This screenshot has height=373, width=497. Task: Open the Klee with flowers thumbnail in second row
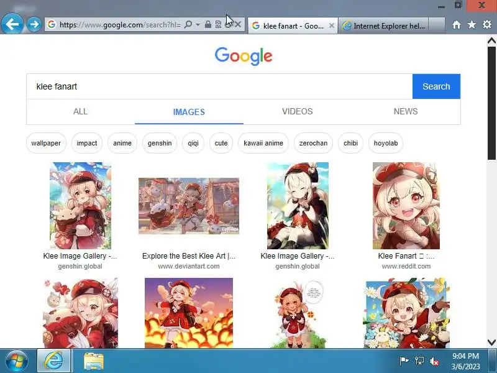click(x=406, y=313)
